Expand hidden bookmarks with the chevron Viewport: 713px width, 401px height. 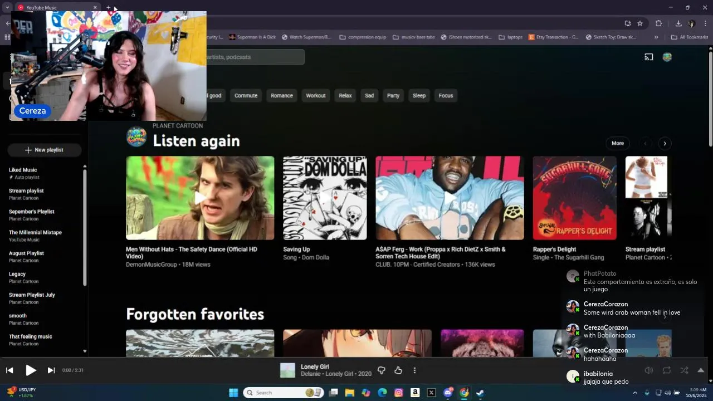pyautogui.click(x=656, y=37)
